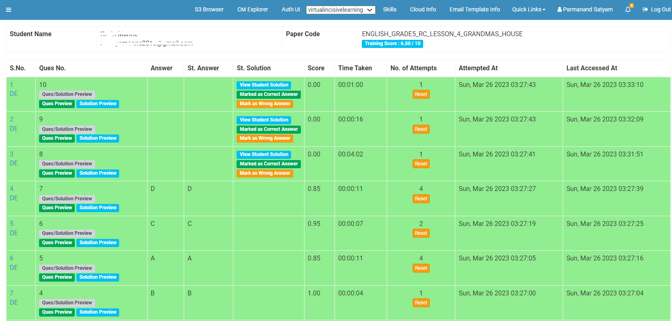Open CM Explorer menu item
672x321 pixels.
pyautogui.click(x=252, y=9)
